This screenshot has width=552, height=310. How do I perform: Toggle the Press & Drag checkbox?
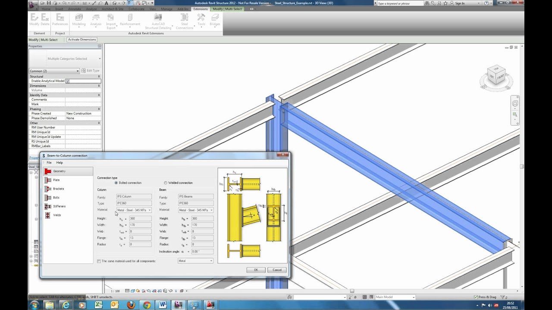476,297
